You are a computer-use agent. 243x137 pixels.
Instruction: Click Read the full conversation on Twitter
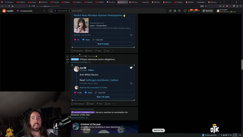click(93, 88)
